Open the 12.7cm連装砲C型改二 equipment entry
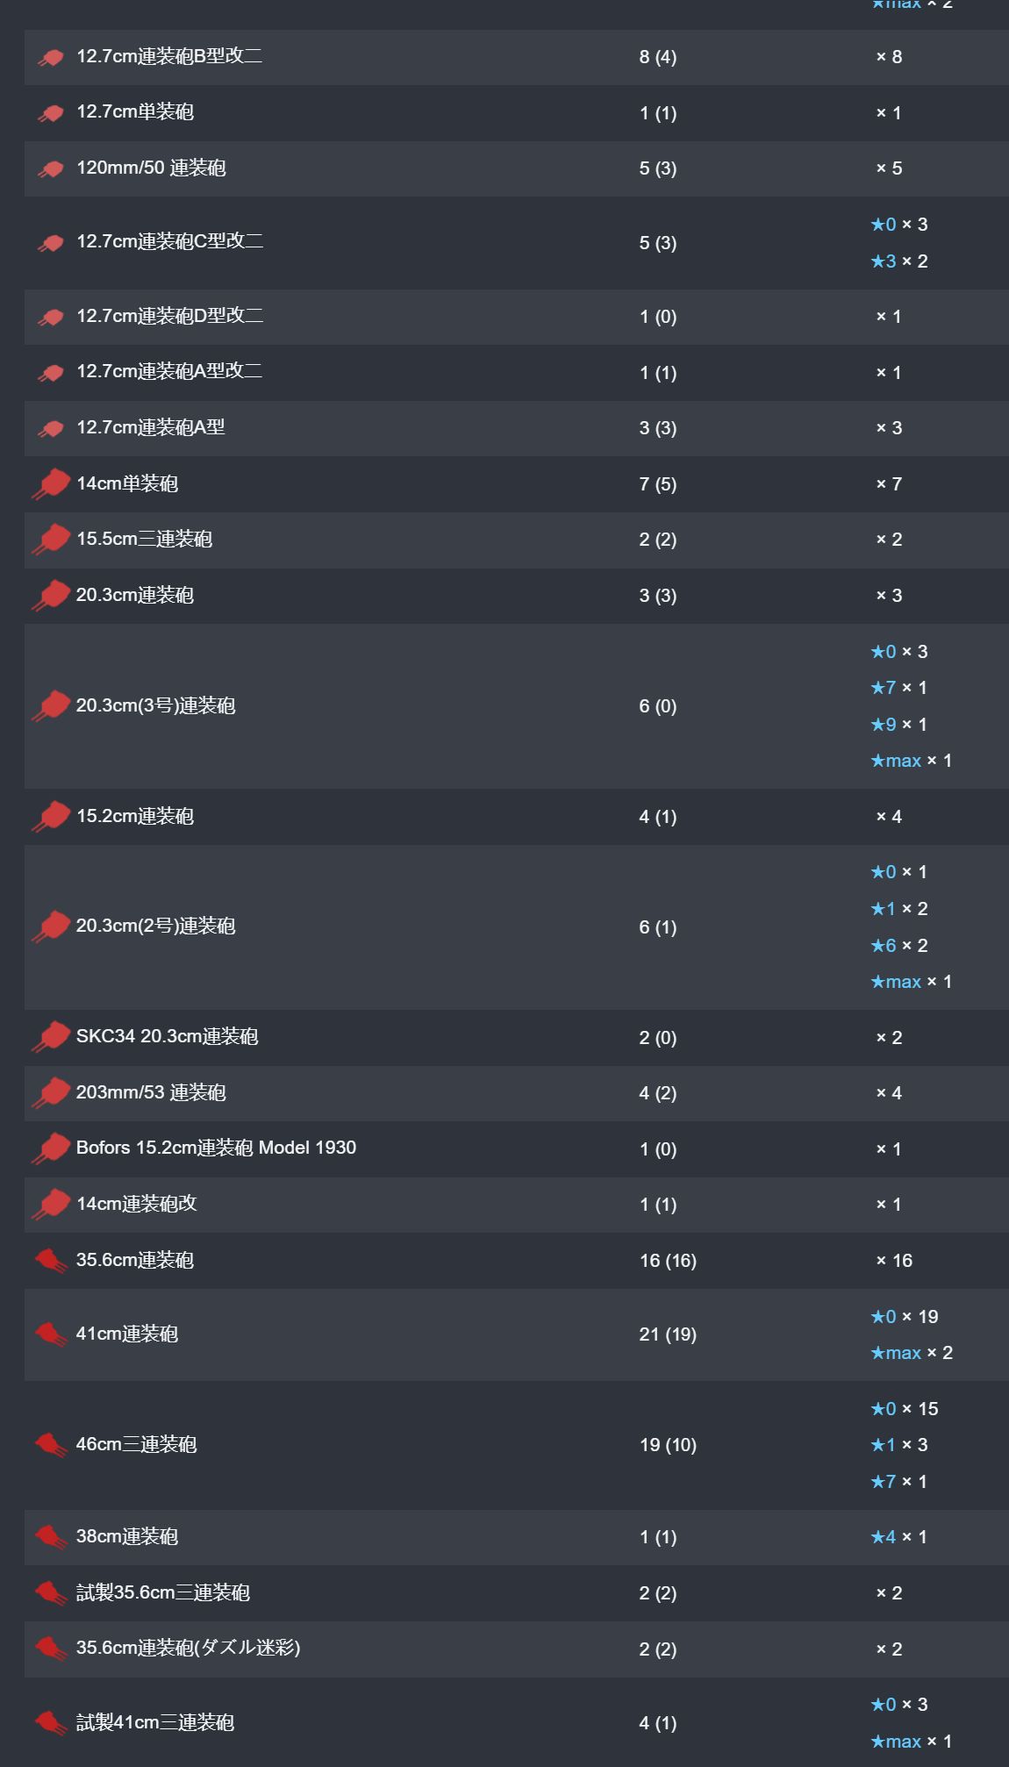Viewport: 1009px width, 1767px height. (x=170, y=241)
